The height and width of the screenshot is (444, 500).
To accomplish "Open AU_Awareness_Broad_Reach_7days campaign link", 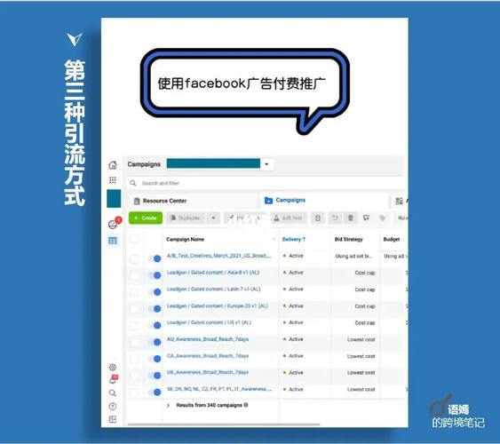I will [208, 339].
